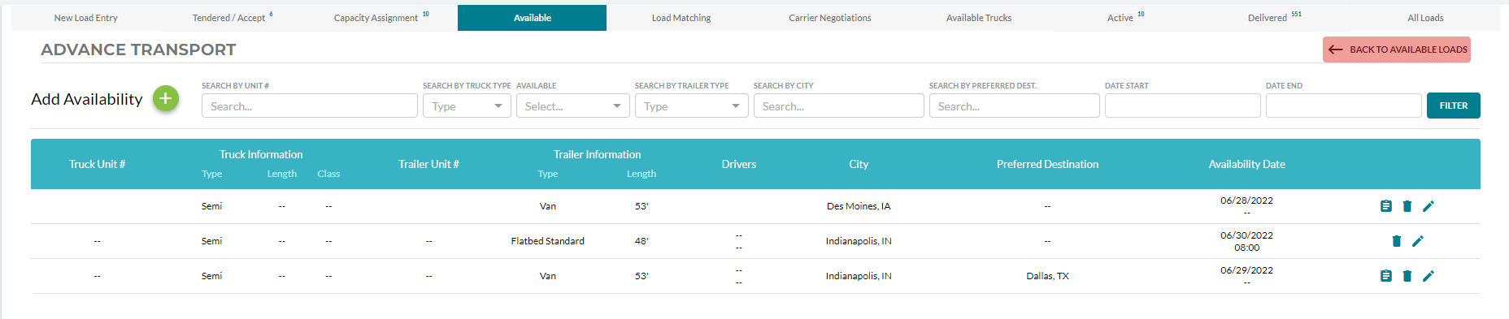1509x319 pixels.
Task: Click the Date Start input field
Action: tap(1183, 106)
